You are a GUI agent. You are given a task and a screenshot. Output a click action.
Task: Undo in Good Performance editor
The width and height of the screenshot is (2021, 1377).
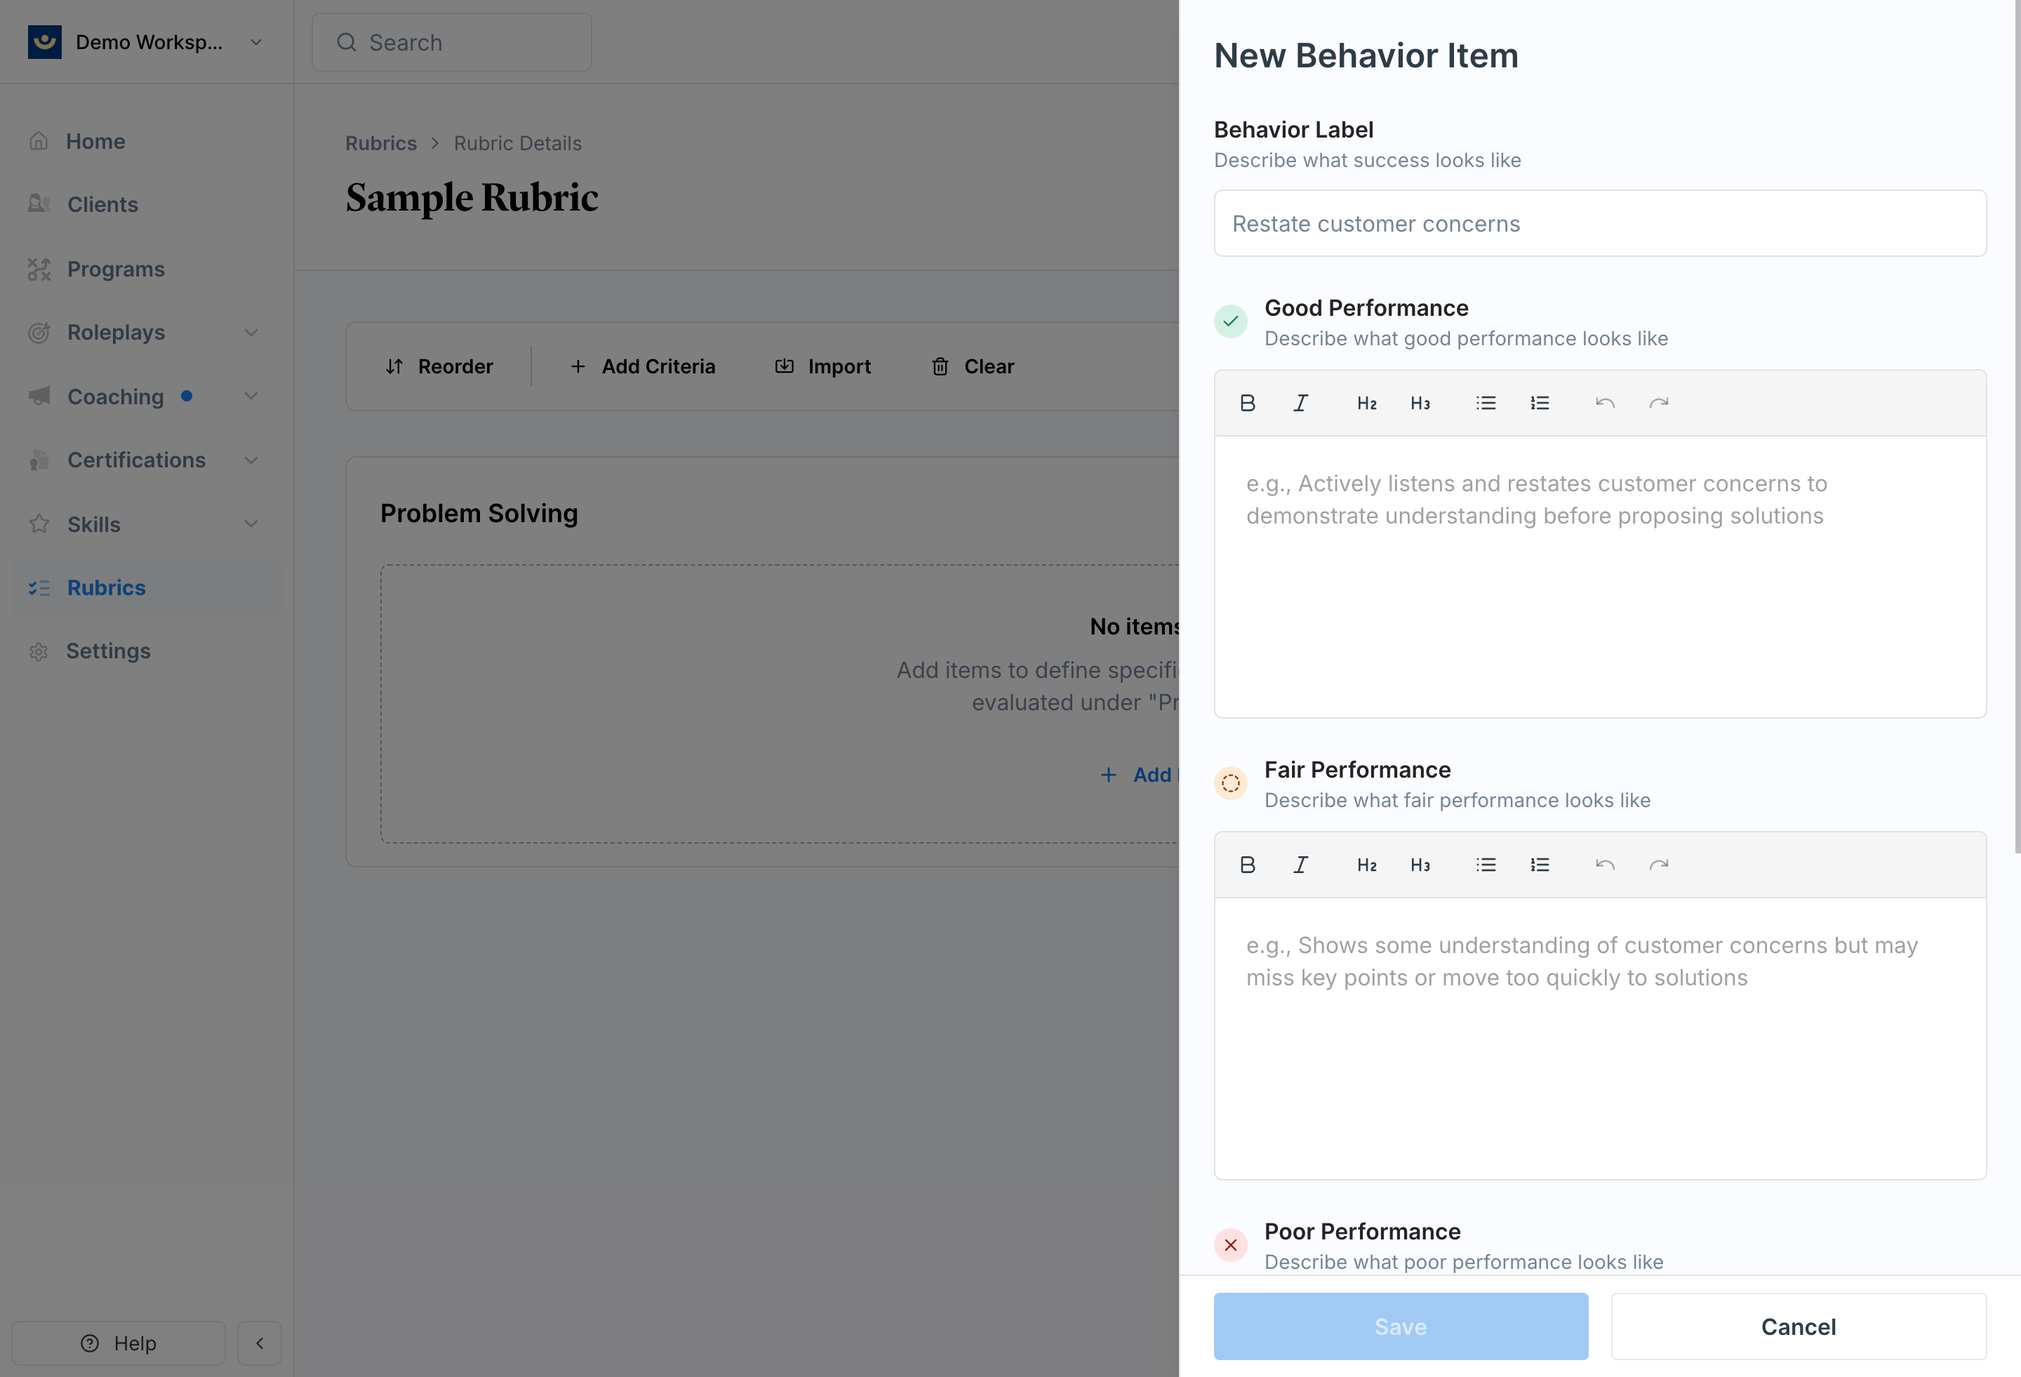pos(1606,403)
